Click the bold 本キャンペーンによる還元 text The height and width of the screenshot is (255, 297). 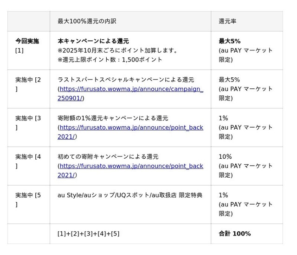[93, 41]
